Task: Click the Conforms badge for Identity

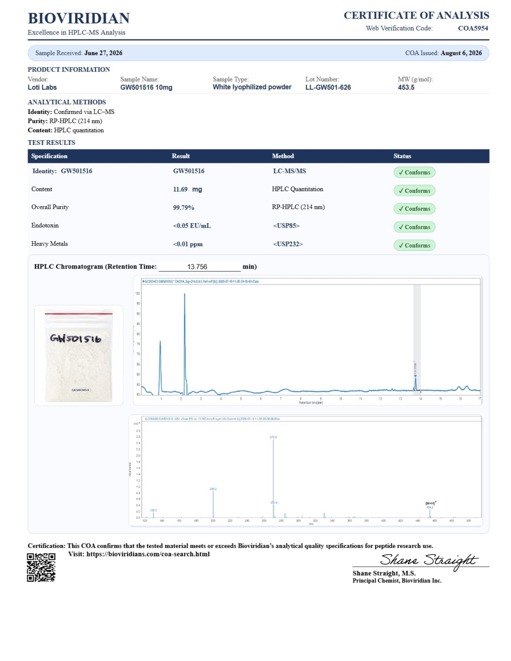Action: click(414, 172)
